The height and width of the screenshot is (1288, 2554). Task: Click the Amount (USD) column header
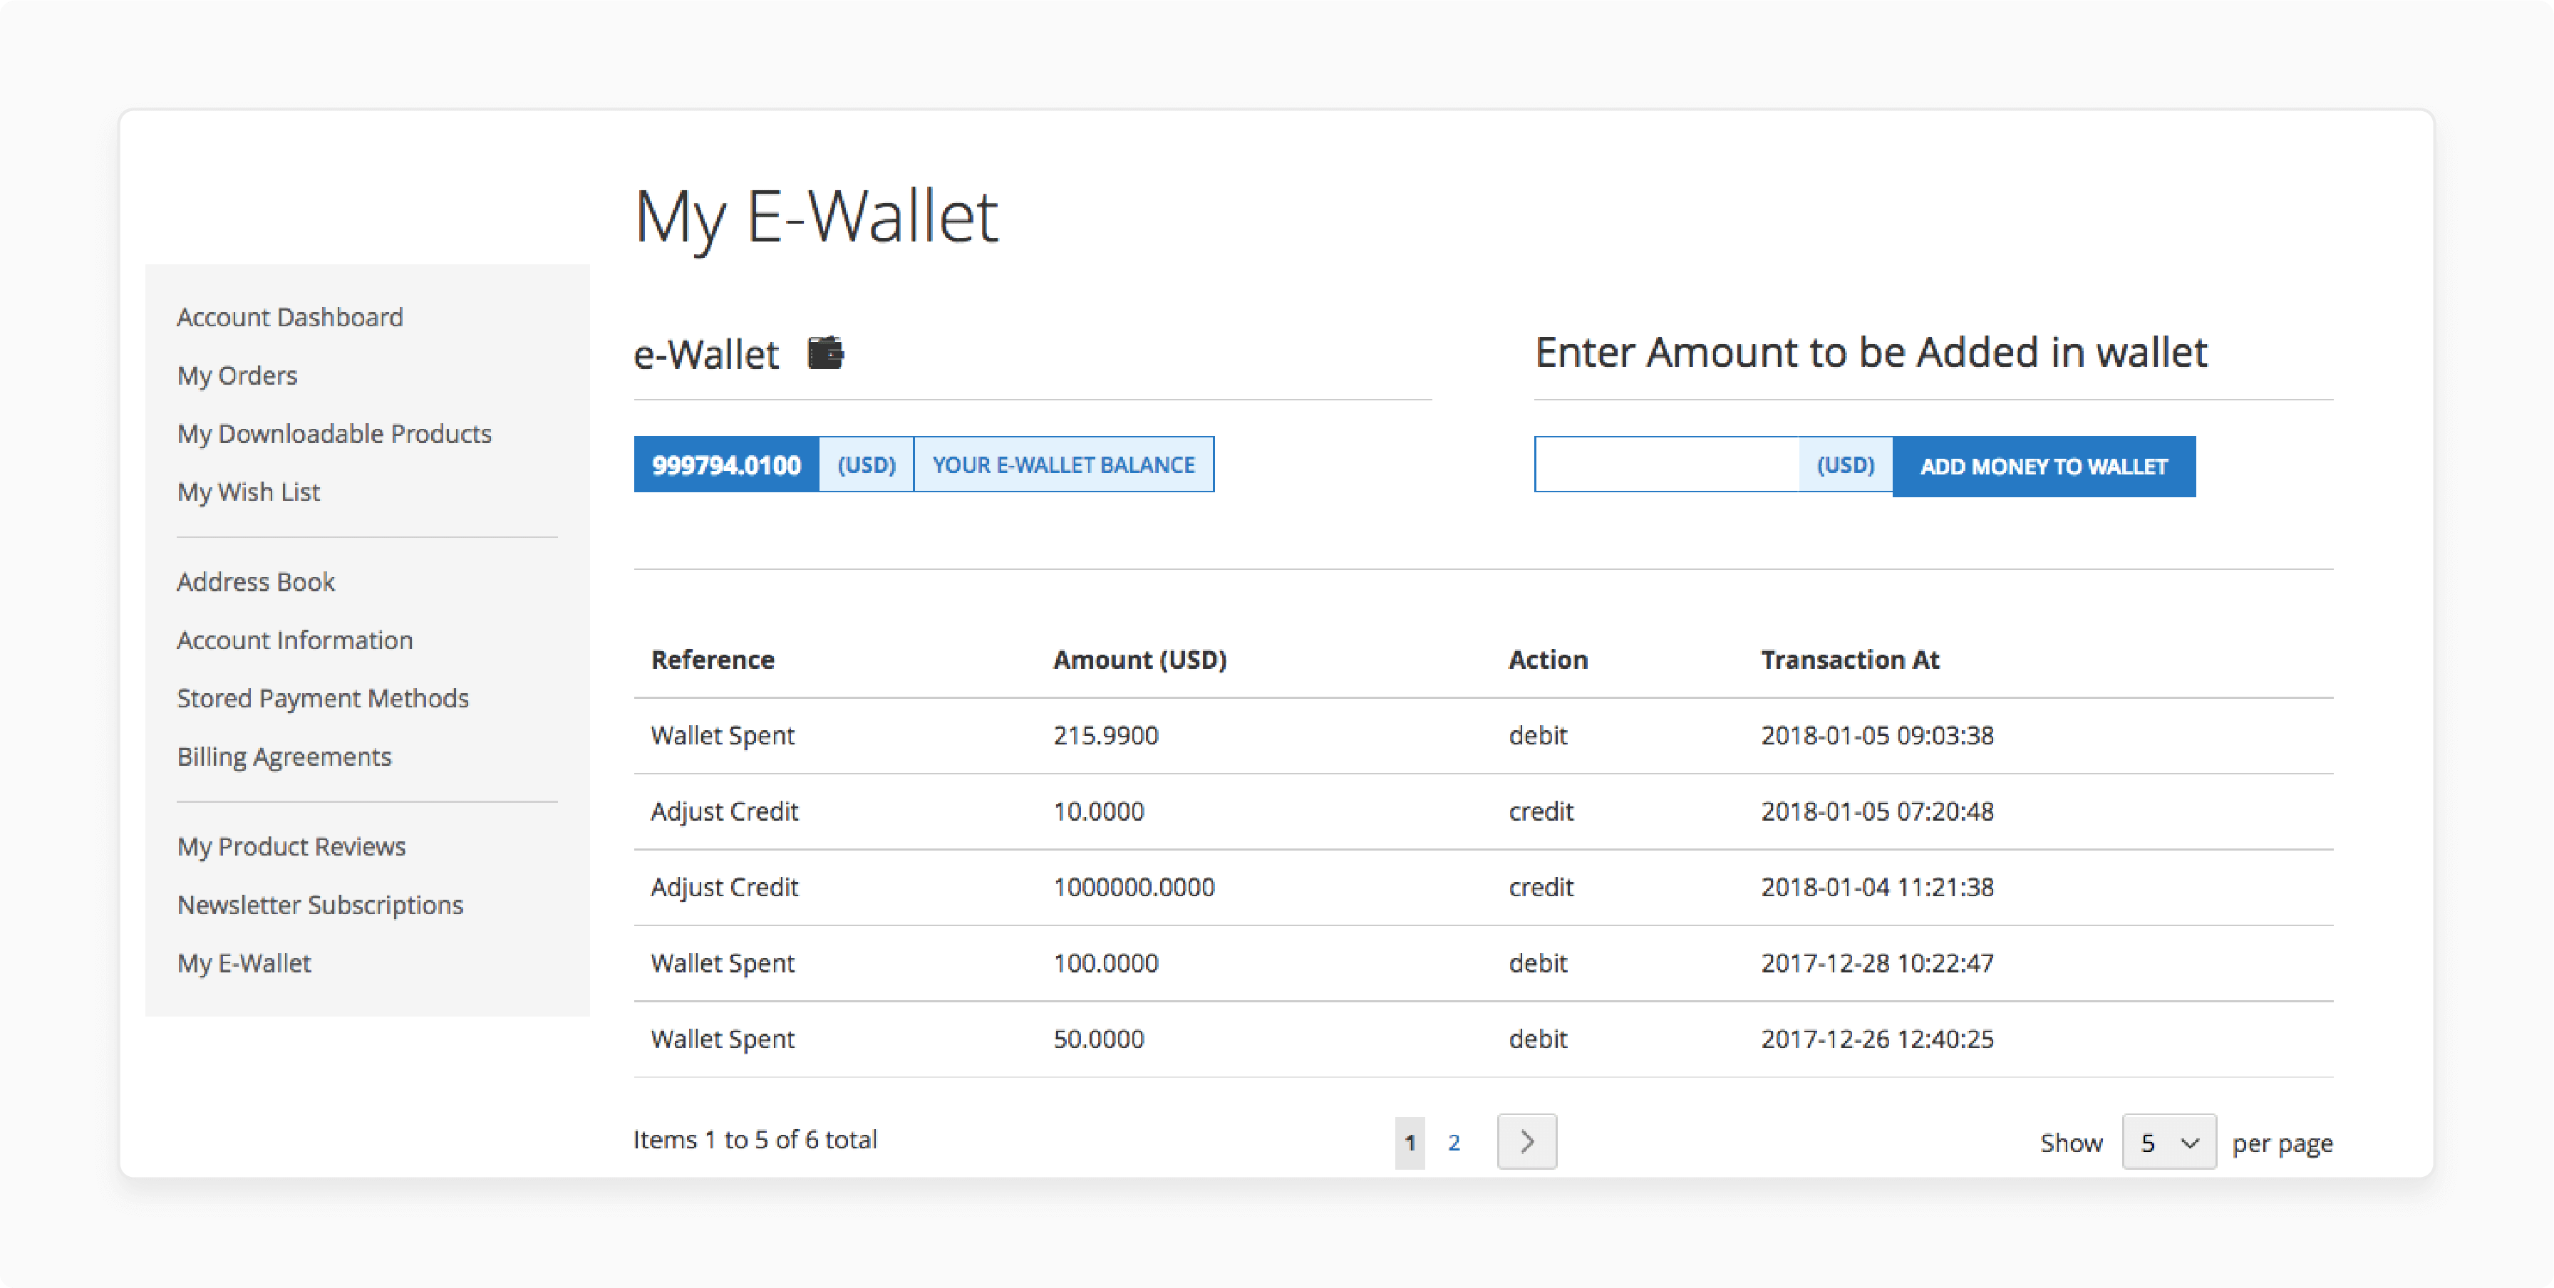point(1139,660)
